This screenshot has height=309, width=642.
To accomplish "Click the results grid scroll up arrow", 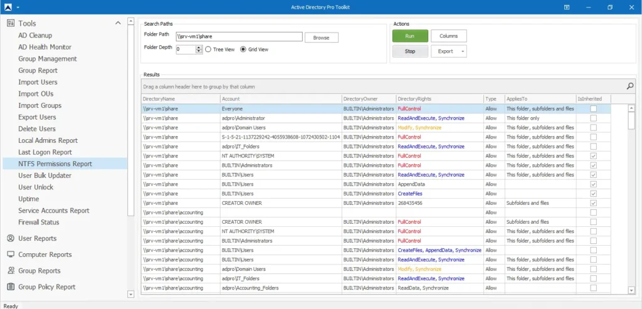I will click(x=631, y=108).
